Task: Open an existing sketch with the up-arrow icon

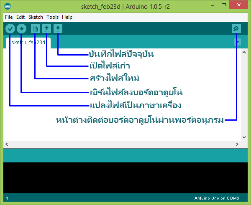Action: pyautogui.click(x=46, y=29)
